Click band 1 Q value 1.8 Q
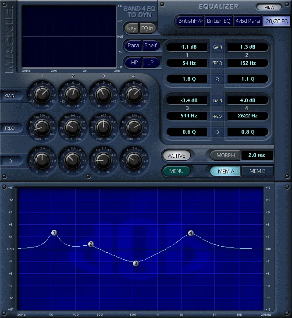 (x=187, y=79)
